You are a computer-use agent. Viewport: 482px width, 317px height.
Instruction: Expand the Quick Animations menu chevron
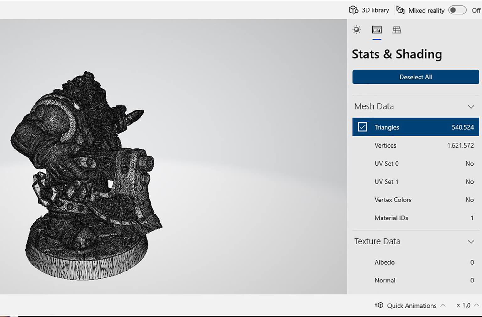click(443, 305)
